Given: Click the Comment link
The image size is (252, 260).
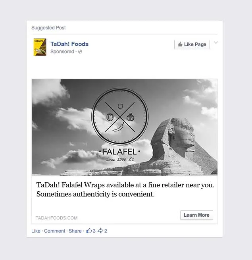Looking at the screenshot, I should tap(54, 231).
